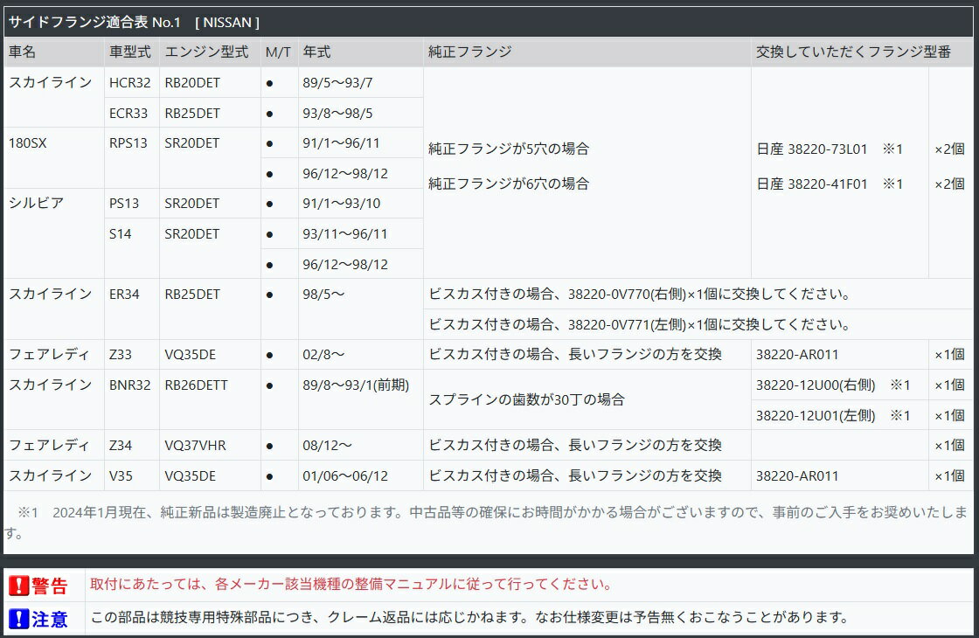Click the 年式 column header

click(316, 52)
